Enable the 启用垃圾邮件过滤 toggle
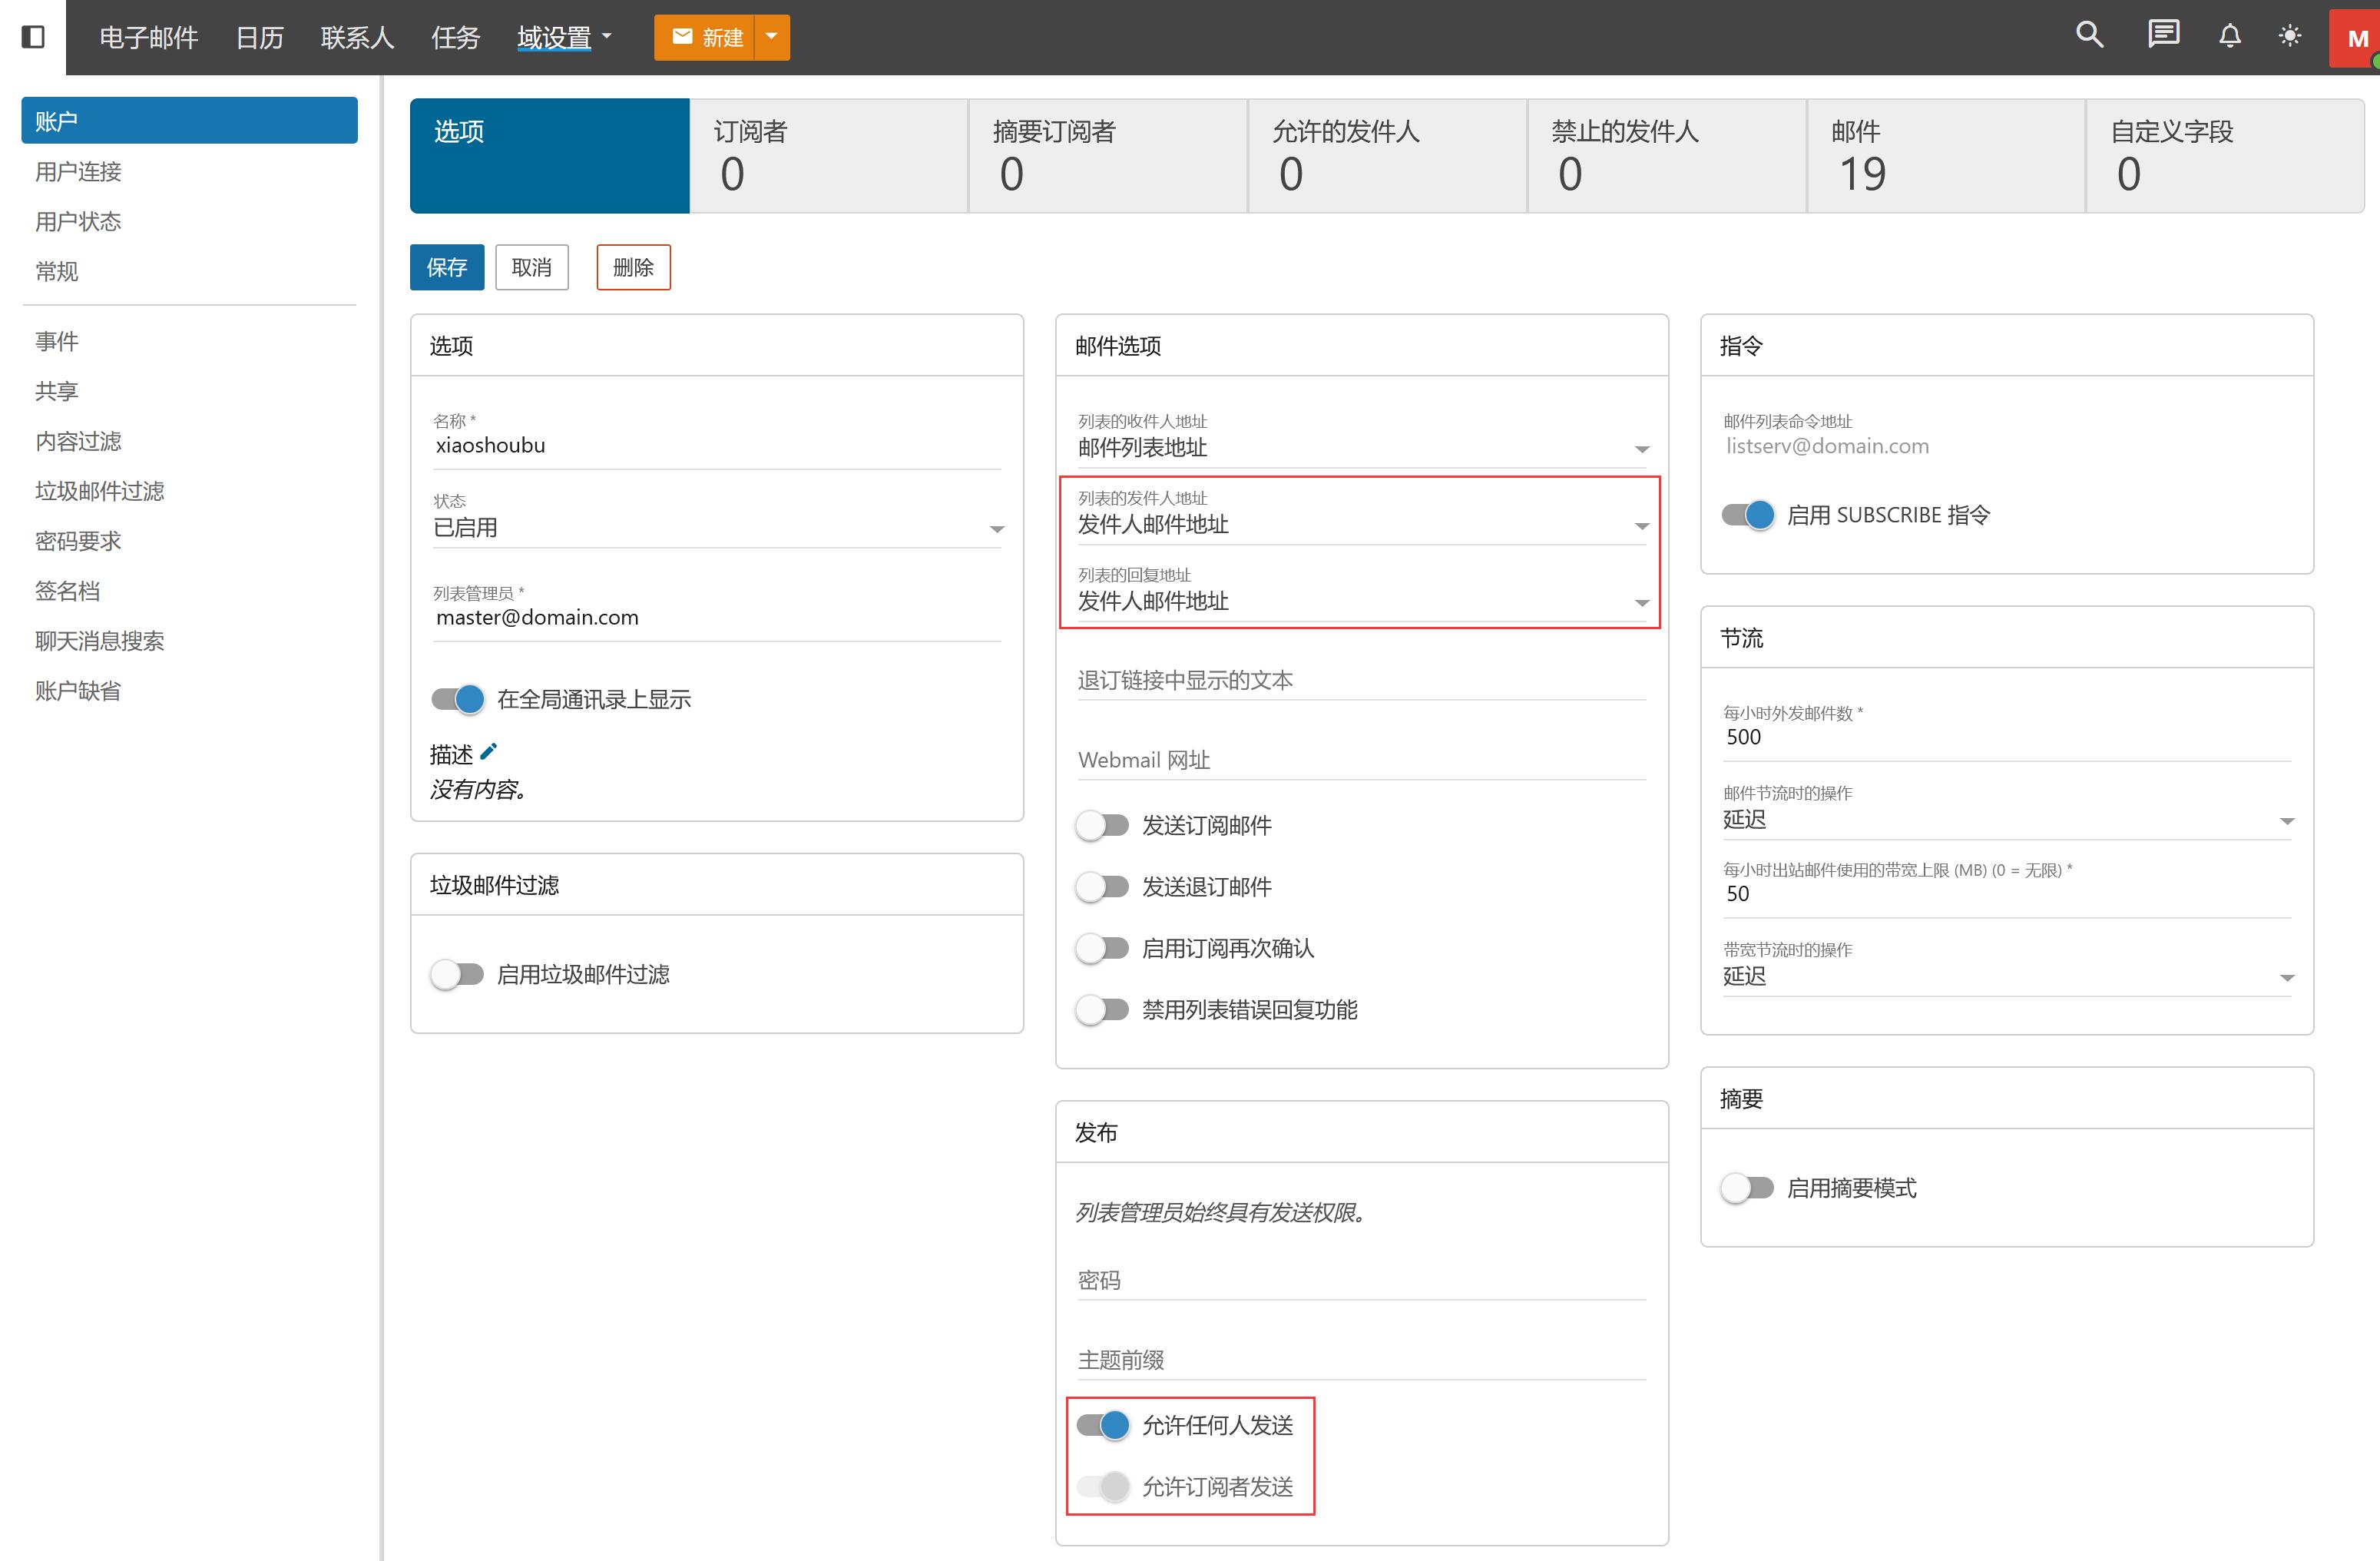Image resolution: width=2380 pixels, height=1561 pixels. 457,974
